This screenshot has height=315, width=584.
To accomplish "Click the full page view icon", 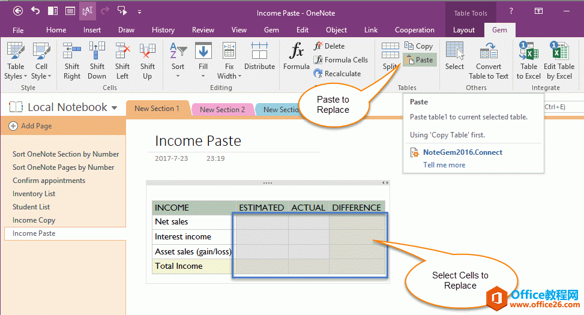I will (70, 11).
